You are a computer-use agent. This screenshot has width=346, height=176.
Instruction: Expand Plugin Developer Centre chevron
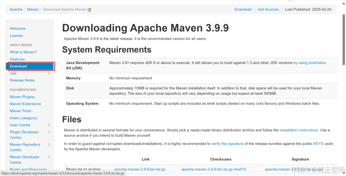coord(49,132)
